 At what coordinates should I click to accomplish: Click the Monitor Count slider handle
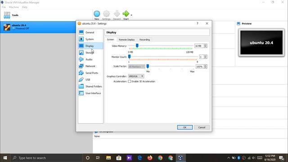(x=129, y=57)
